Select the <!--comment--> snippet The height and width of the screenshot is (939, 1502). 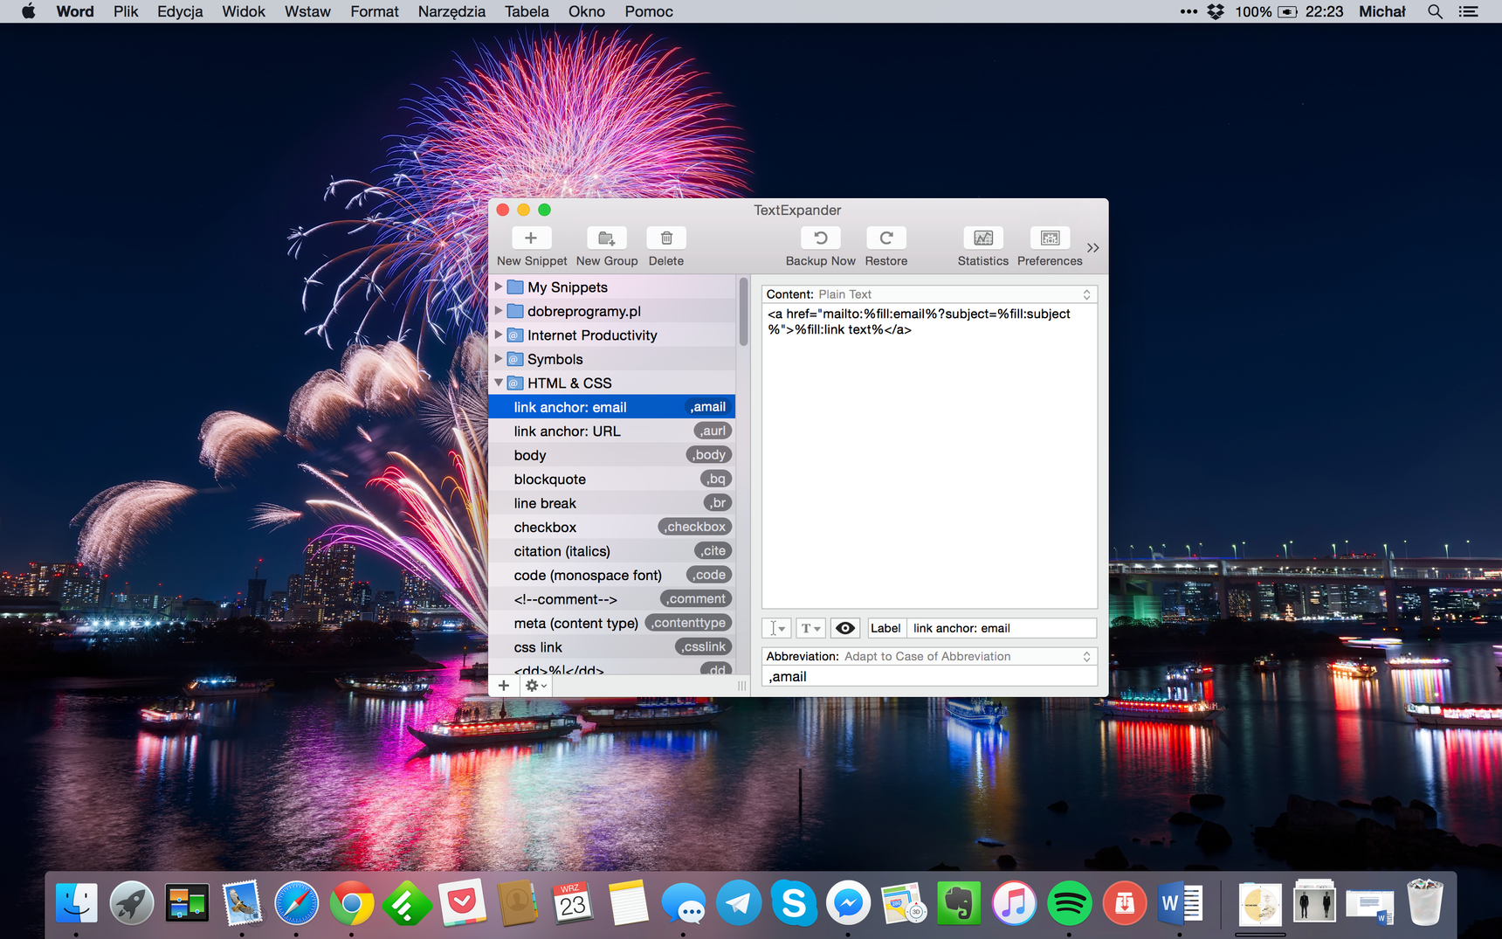pos(612,599)
